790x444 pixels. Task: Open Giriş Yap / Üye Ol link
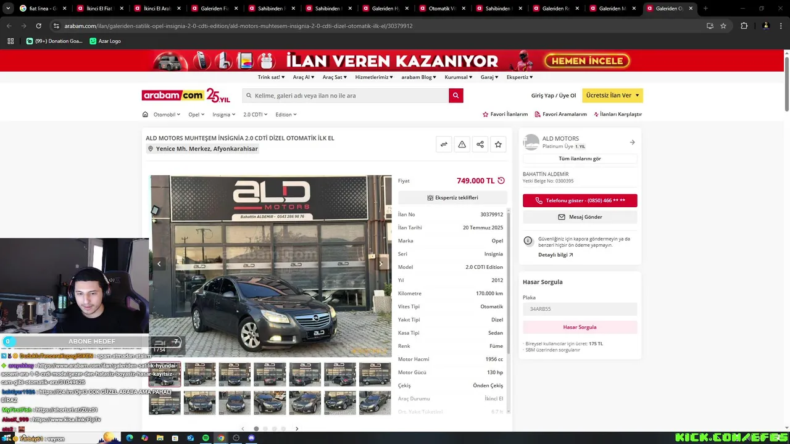[553, 96]
